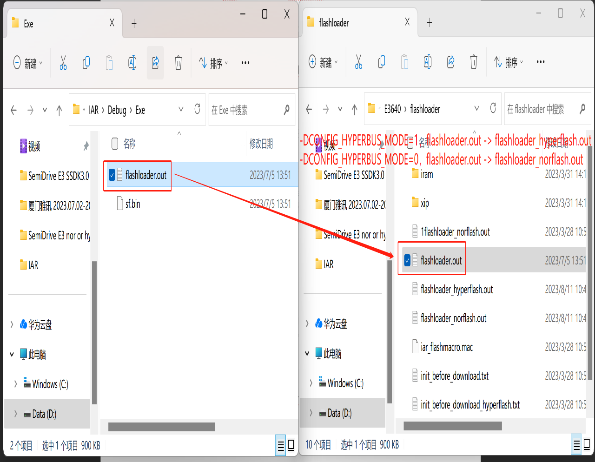Expand 华为云盘 in Exe window sidebar
This screenshot has width=595, height=462.
coord(12,324)
